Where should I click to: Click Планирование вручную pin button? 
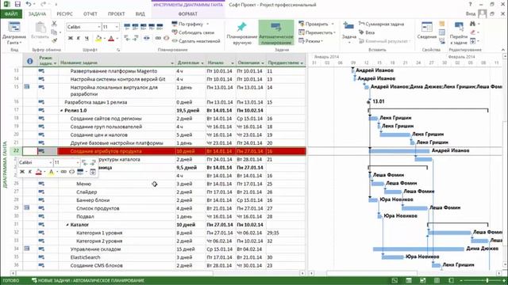point(241,33)
